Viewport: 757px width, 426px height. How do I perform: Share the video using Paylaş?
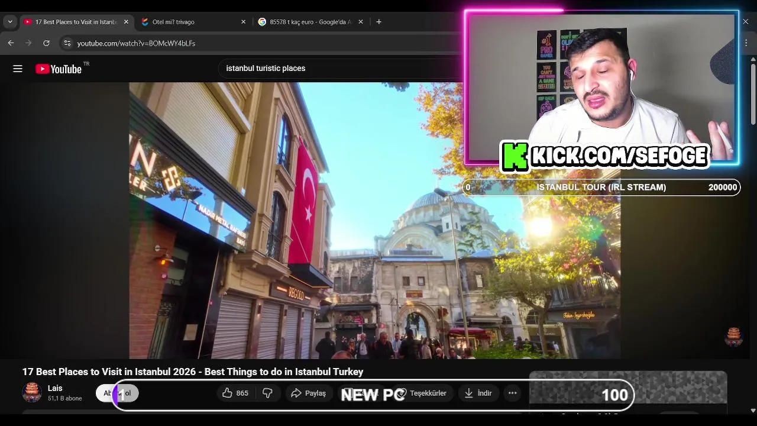(309, 393)
